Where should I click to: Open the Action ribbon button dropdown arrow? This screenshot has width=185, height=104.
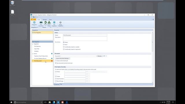pos(45,26)
